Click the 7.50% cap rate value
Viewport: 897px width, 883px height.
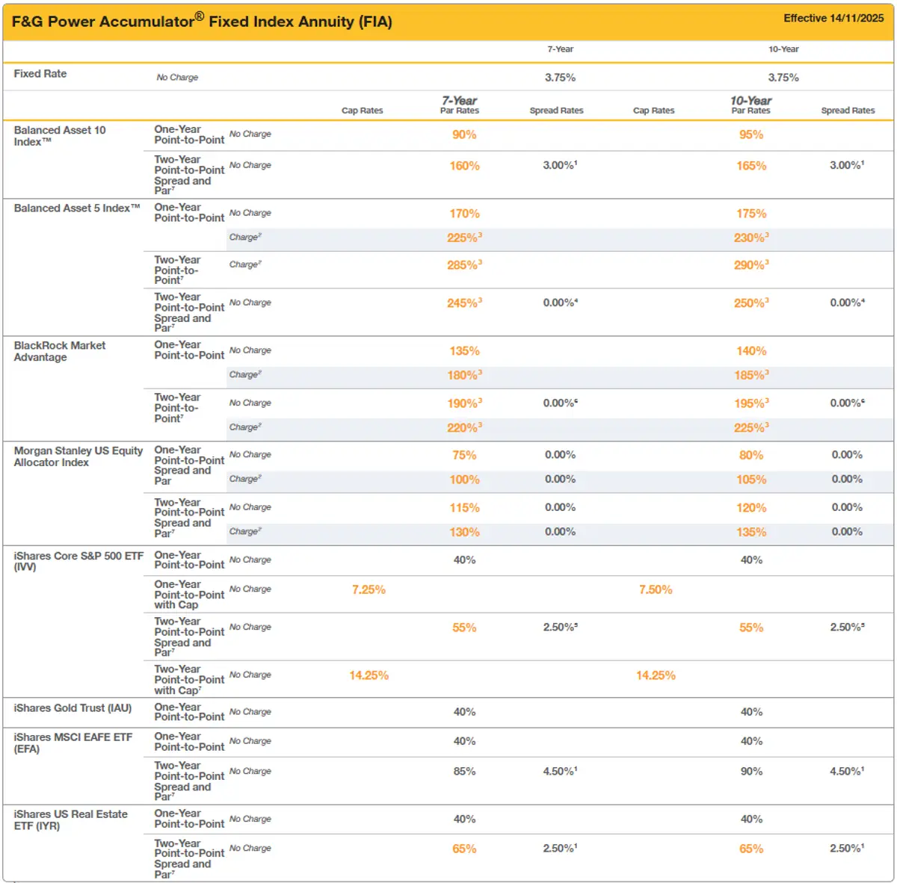pyautogui.click(x=656, y=590)
